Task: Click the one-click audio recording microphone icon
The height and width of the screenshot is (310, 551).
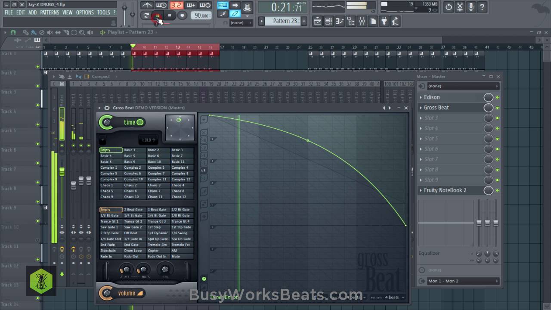Action: point(471,7)
